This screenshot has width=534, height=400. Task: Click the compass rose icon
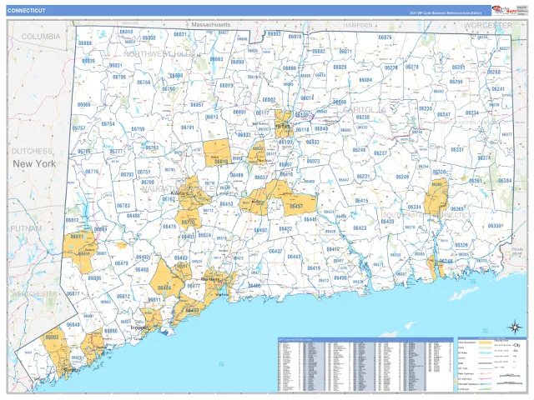516,327
